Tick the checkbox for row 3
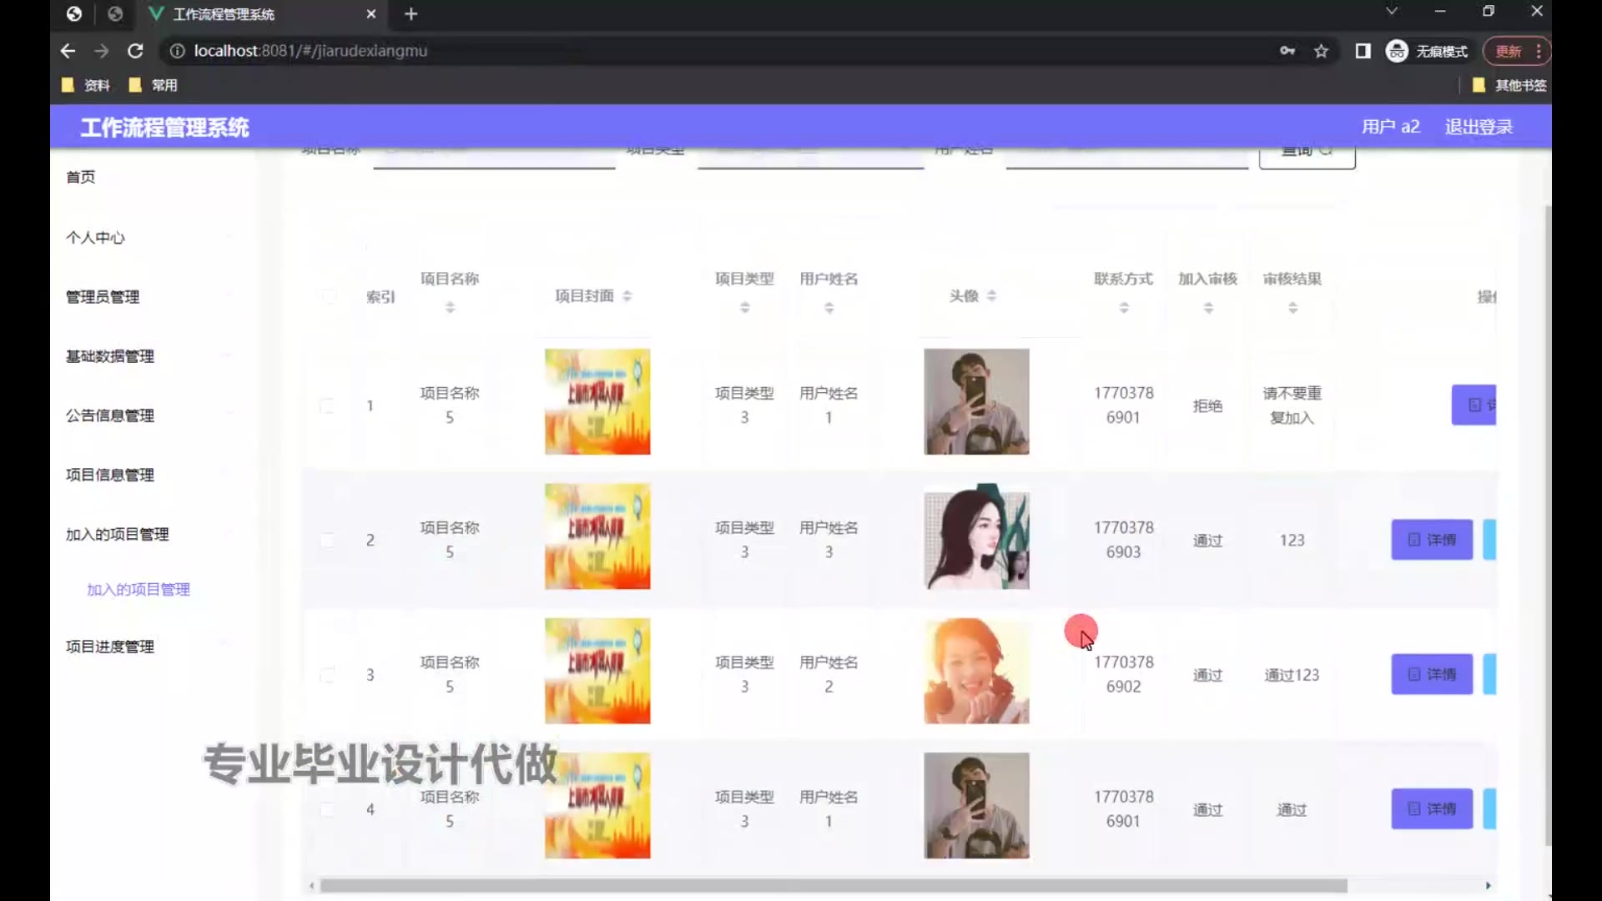The width and height of the screenshot is (1602, 901). [328, 675]
